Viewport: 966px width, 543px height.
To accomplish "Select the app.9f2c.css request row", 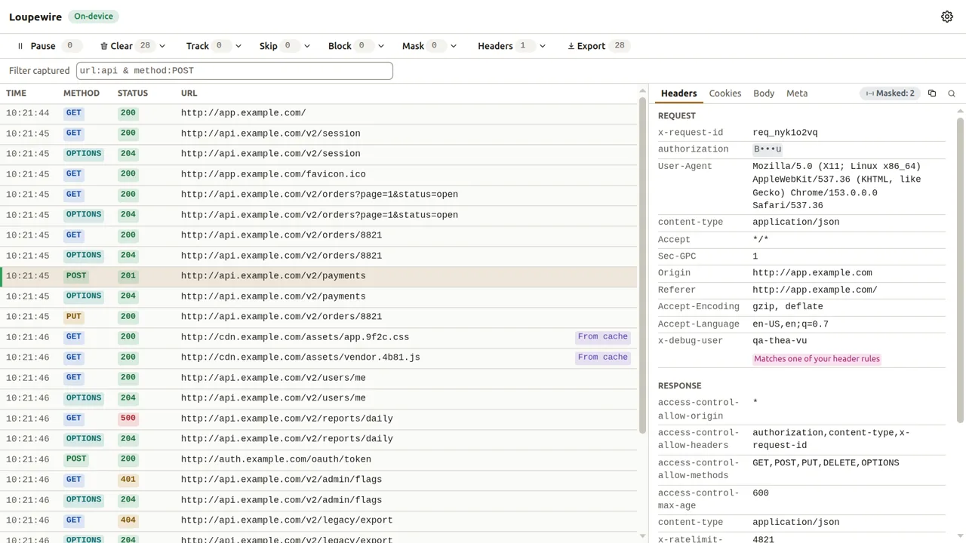I will click(x=318, y=337).
